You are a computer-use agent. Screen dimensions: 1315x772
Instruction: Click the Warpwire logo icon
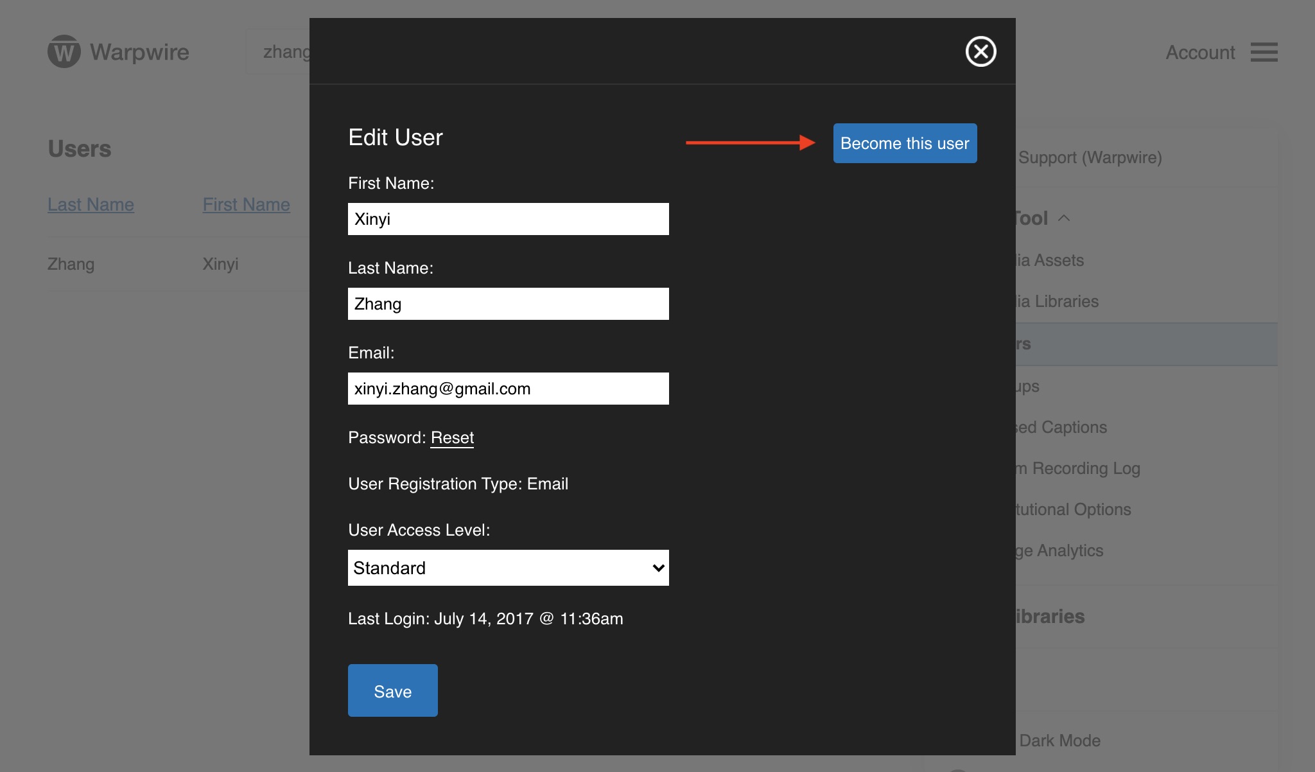tap(64, 51)
